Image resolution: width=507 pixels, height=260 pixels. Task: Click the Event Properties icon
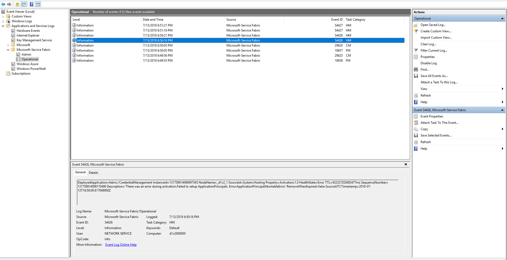(x=416, y=116)
